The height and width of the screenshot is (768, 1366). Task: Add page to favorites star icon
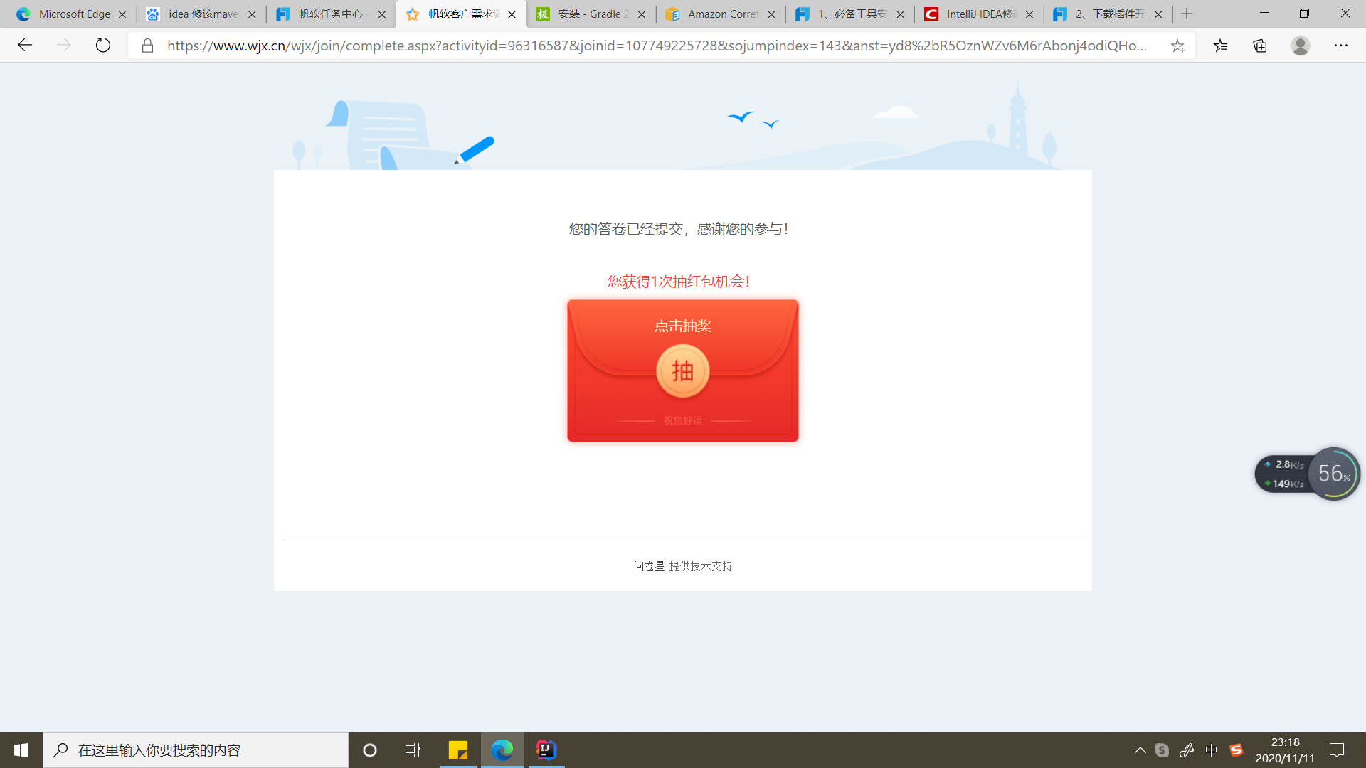tap(1177, 46)
